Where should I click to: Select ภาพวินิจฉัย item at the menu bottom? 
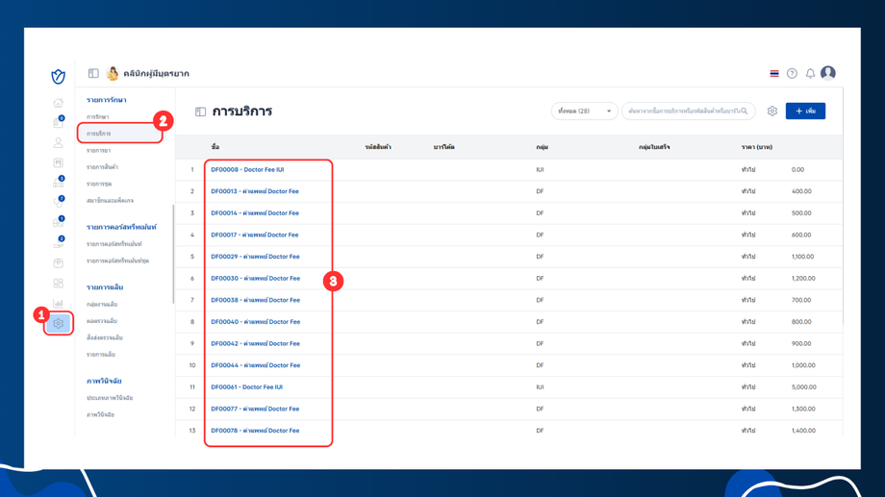(100, 414)
